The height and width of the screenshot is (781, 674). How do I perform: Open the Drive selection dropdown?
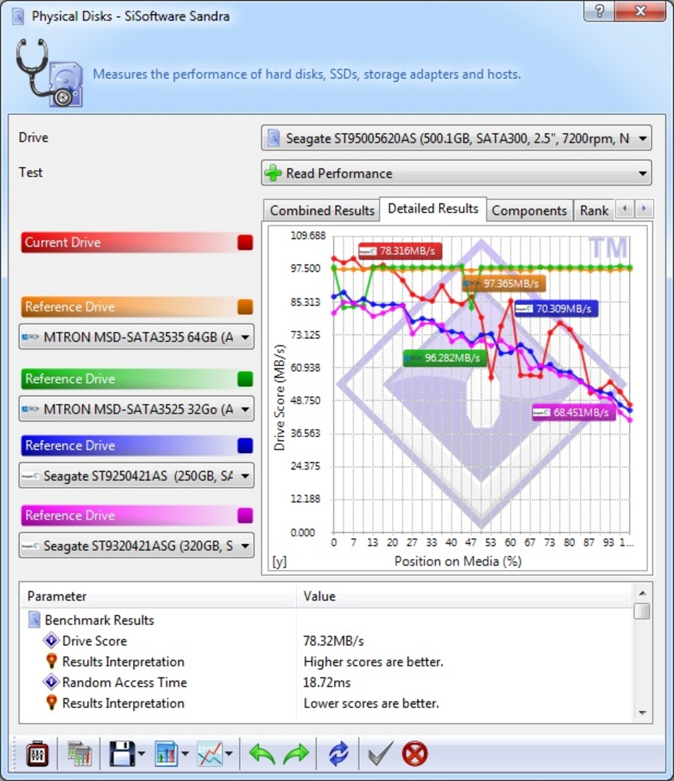point(456,138)
